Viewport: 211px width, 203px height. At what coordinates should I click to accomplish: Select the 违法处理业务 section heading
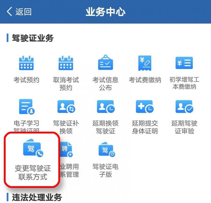(x=37, y=197)
